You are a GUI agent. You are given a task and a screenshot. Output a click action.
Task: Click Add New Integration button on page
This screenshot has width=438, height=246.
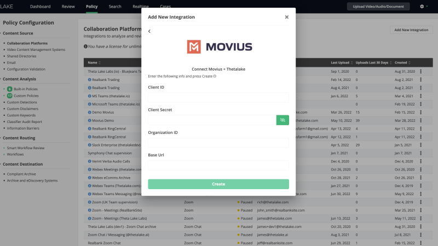tap(411, 30)
